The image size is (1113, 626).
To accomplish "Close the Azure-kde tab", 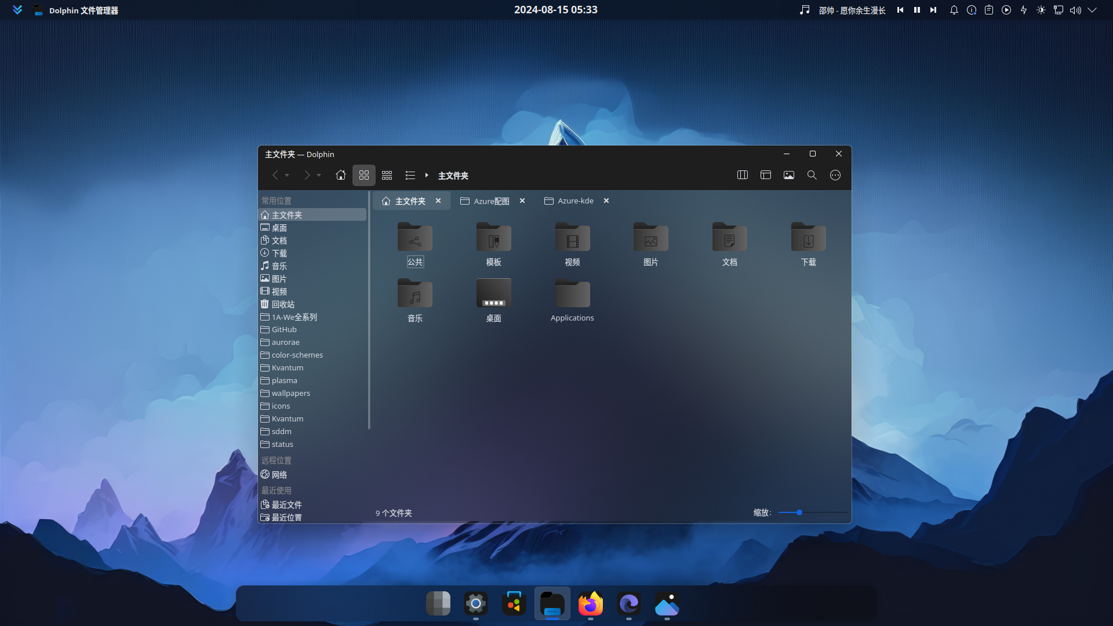I will coord(606,201).
